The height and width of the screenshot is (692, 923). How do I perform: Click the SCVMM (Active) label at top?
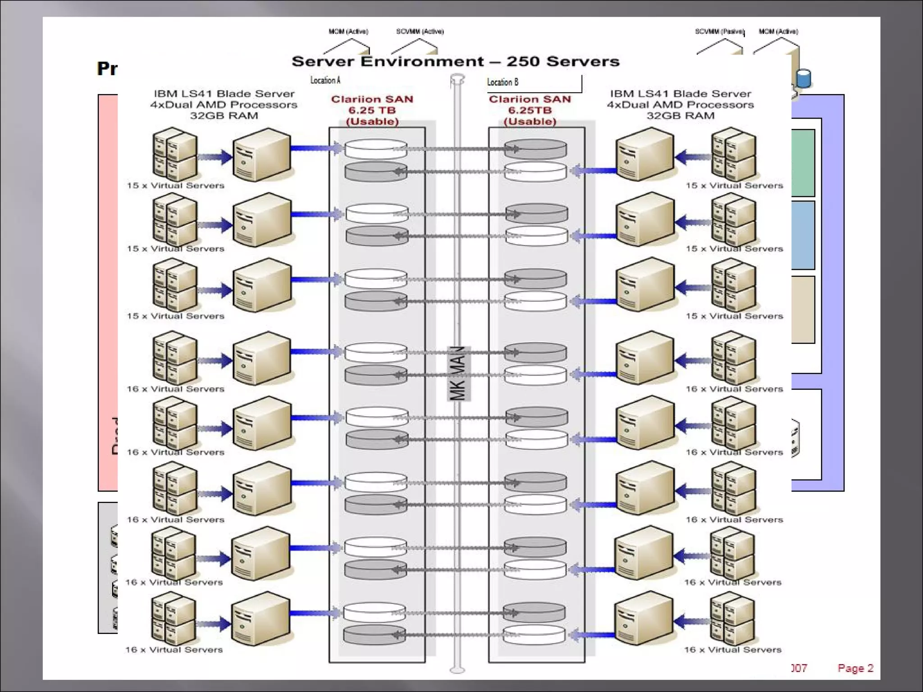pos(420,32)
